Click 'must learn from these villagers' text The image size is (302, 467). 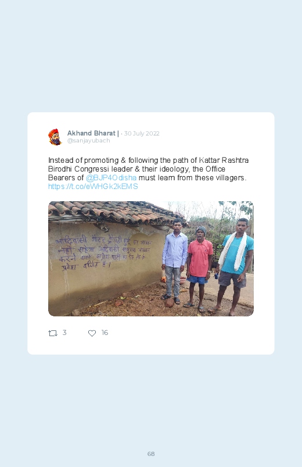pos(192,178)
